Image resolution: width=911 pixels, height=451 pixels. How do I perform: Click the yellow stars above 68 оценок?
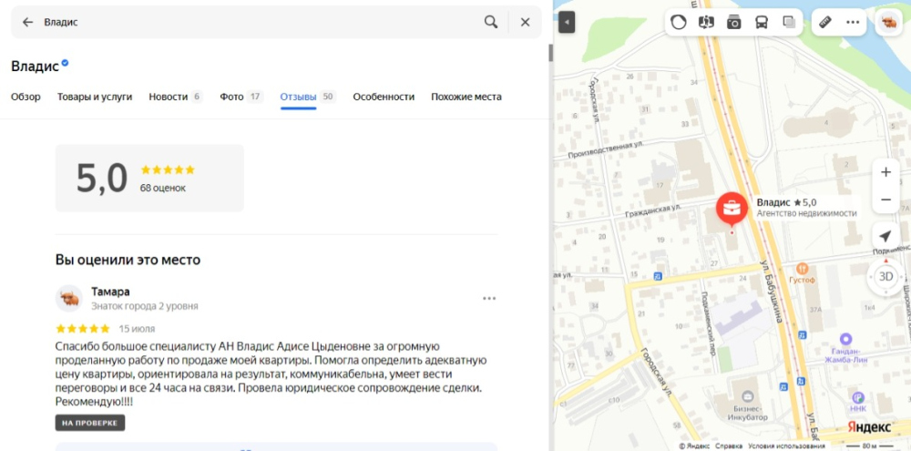click(168, 169)
